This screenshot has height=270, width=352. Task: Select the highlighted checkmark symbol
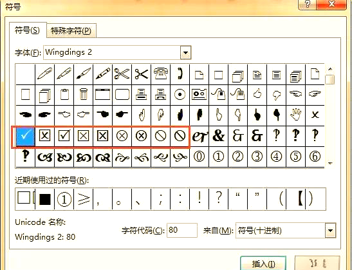point(26,136)
